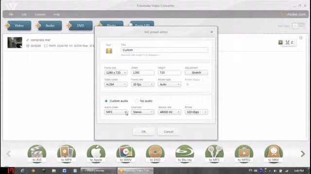Open the Convert menu
The image size is (311, 174).
(40, 14)
